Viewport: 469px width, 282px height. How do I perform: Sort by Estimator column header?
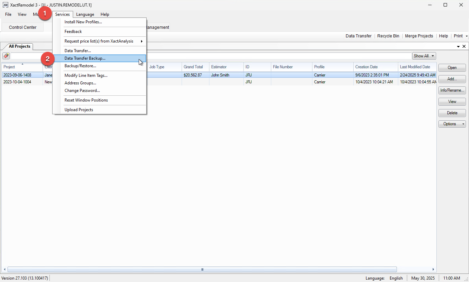pos(226,67)
